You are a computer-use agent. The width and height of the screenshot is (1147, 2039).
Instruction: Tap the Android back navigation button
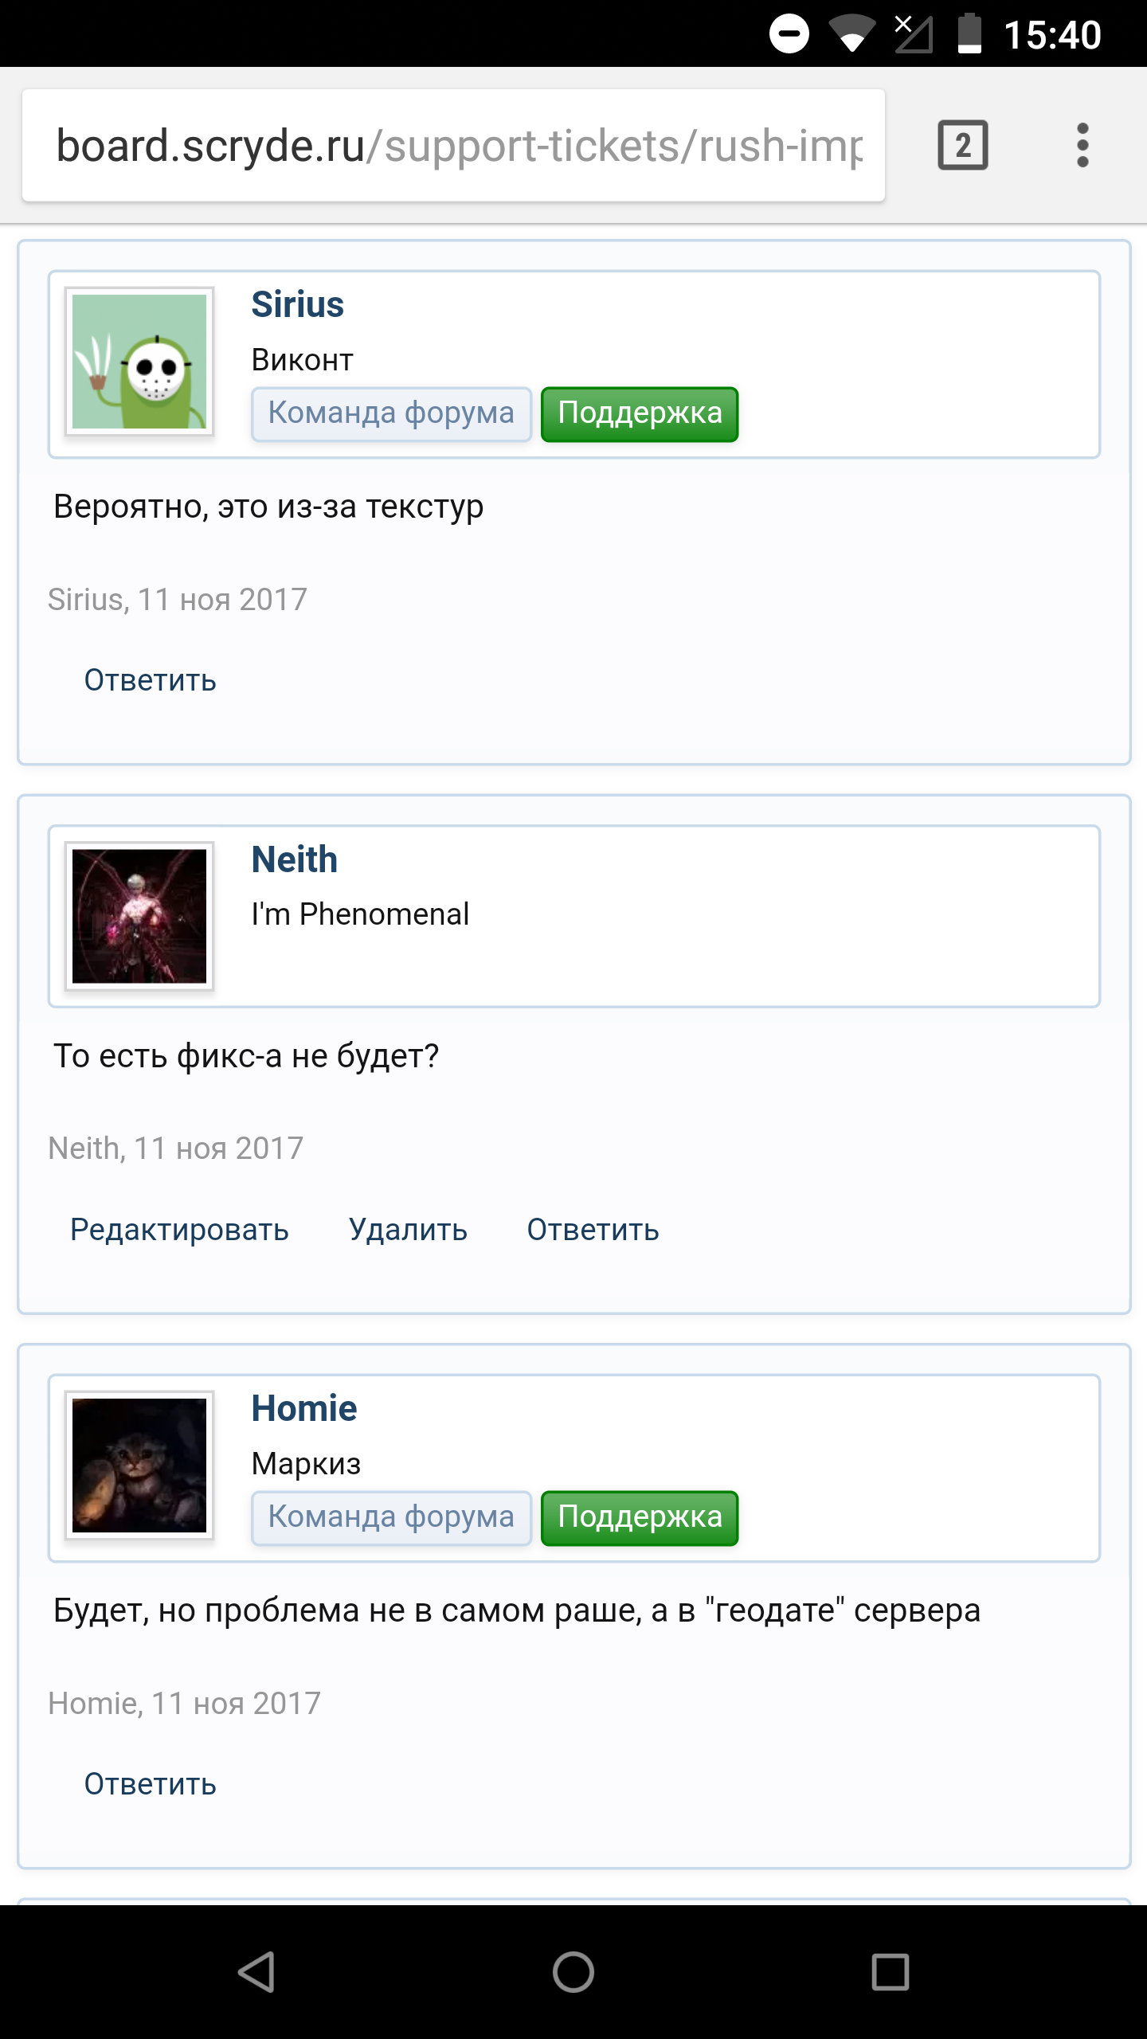pyautogui.click(x=256, y=1972)
